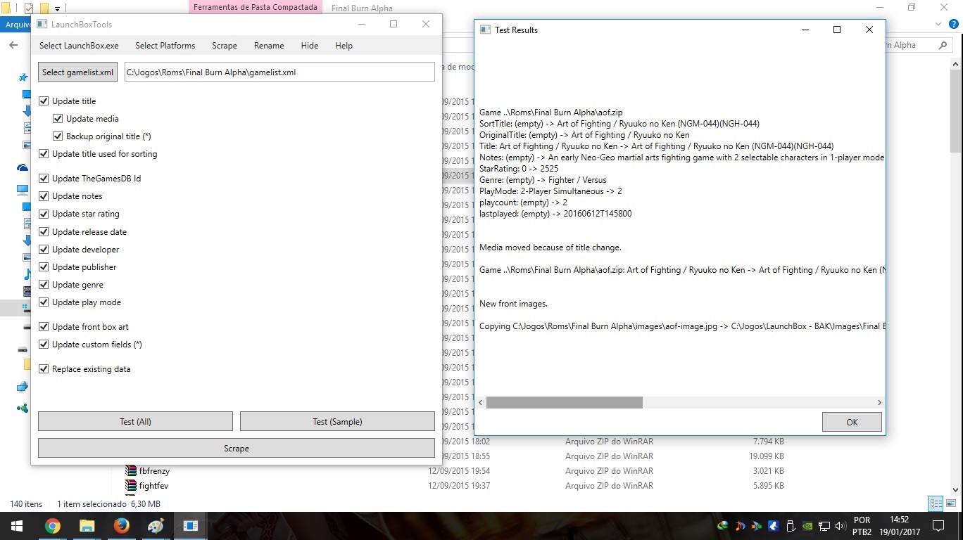Open File Explorer from the taskbar

tap(87, 525)
